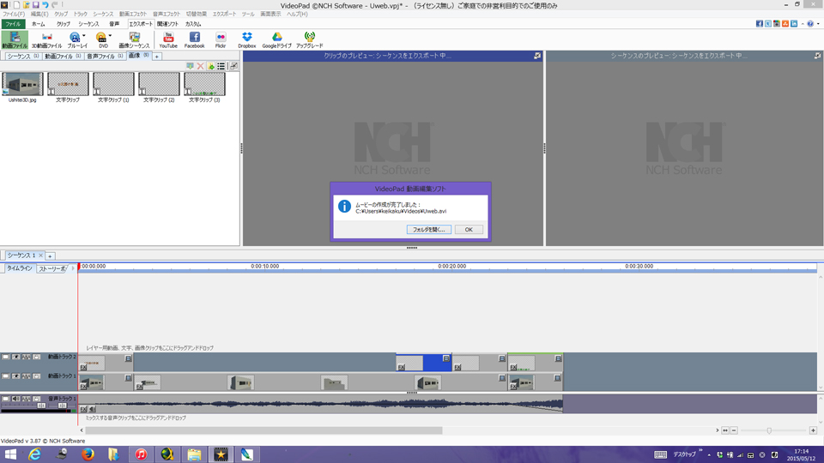
Task: Show hidden system tray icons arrow
Action: pyautogui.click(x=709, y=454)
